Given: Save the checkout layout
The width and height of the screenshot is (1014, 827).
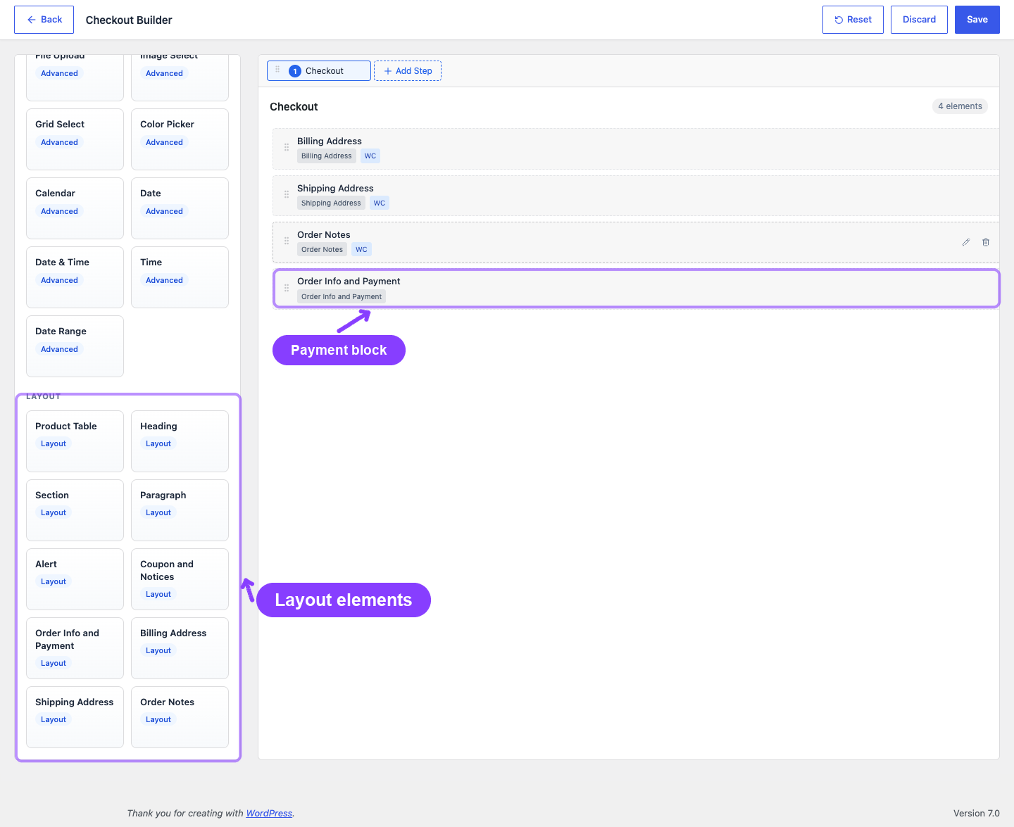Looking at the screenshot, I should [977, 20].
